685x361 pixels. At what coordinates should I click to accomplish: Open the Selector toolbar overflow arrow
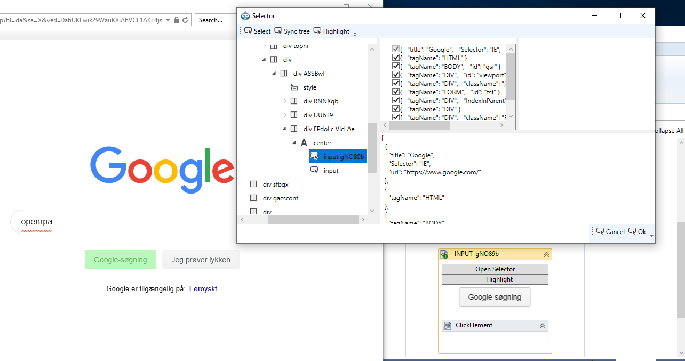(x=355, y=34)
